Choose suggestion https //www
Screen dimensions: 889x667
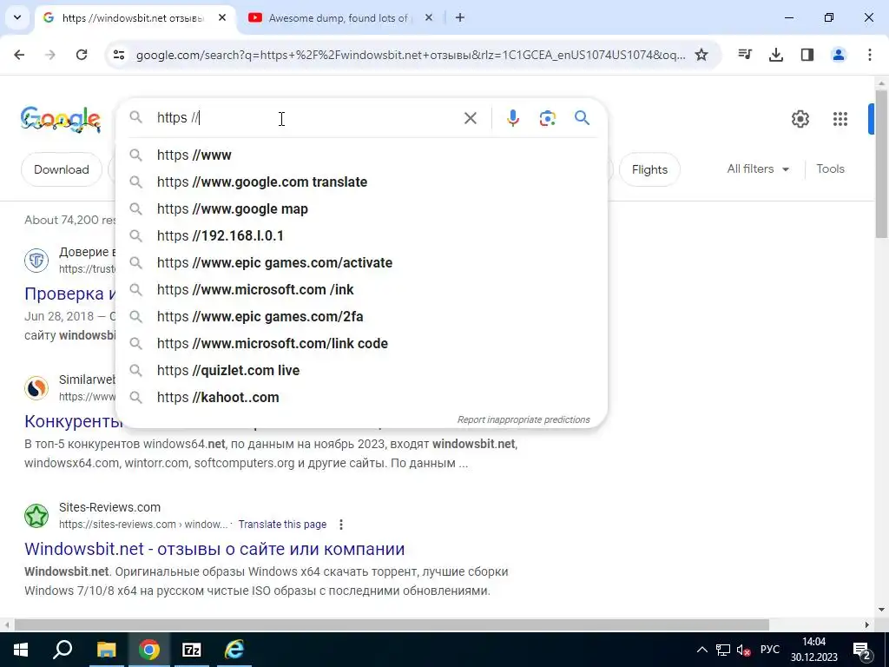click(x=361, y=155)
